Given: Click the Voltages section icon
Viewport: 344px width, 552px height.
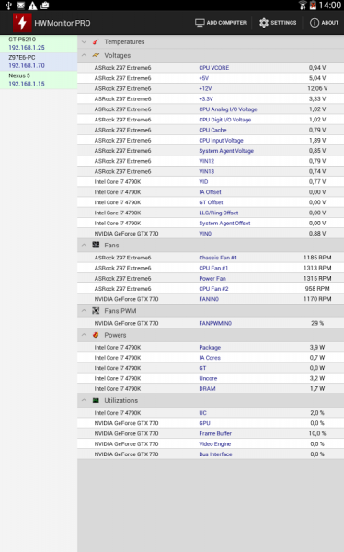Looking at the screenshot, I should [x=96, y=55].
